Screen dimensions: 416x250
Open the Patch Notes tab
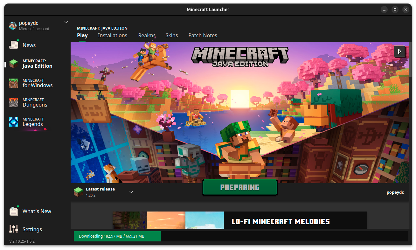(x=203, y=35)
